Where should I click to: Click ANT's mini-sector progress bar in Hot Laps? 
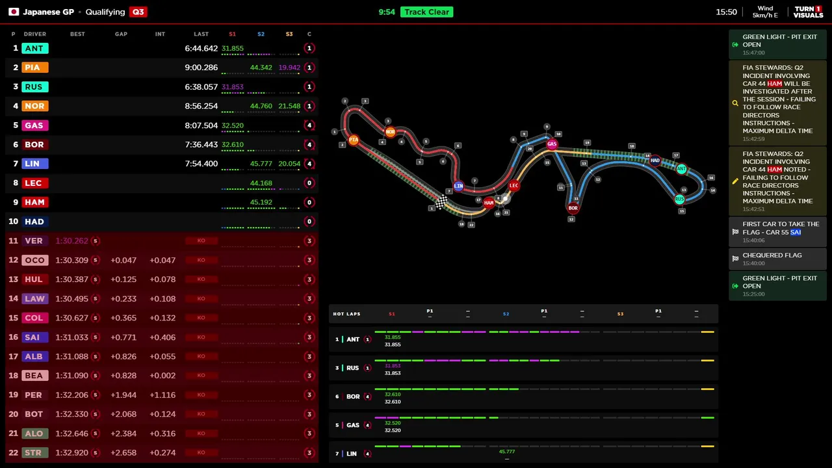pos(545,332)
